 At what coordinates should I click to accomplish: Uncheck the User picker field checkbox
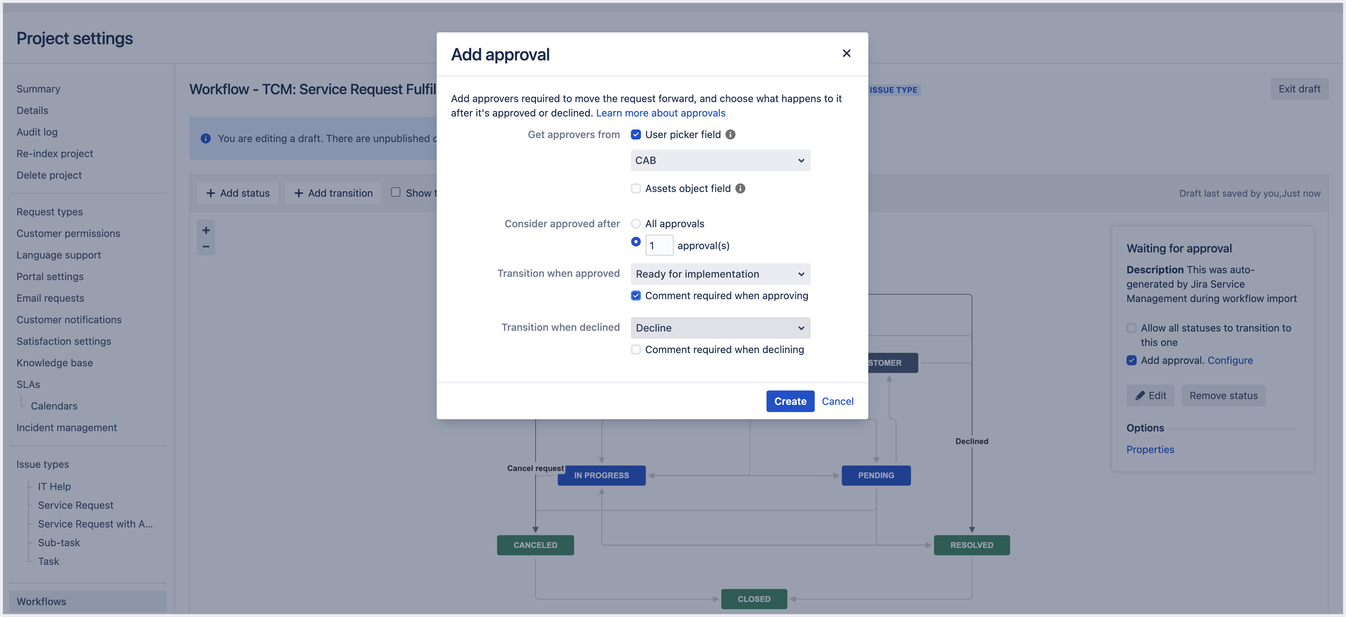(635, 135)
